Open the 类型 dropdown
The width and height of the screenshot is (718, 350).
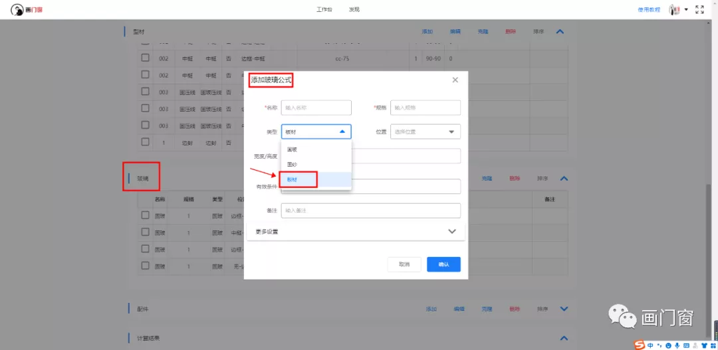316,131
